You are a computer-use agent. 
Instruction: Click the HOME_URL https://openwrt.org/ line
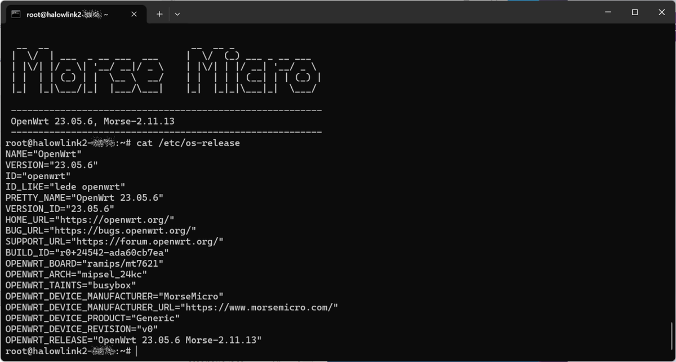[90, 219]
